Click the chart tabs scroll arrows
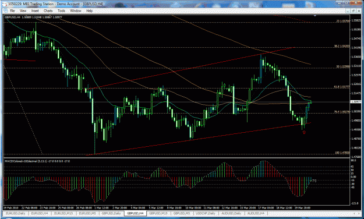The width and height of the screenshot is (364, 219). click(x=356, y=213)
